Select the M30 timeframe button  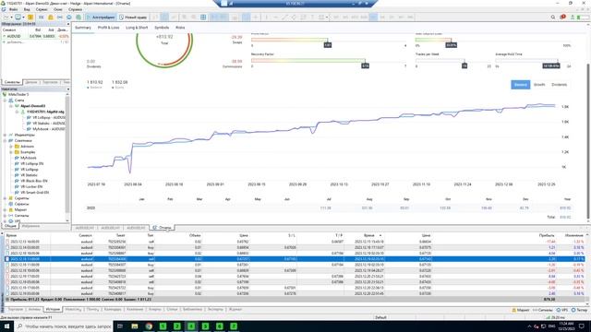pyautogui.click(x=364, y=18)
